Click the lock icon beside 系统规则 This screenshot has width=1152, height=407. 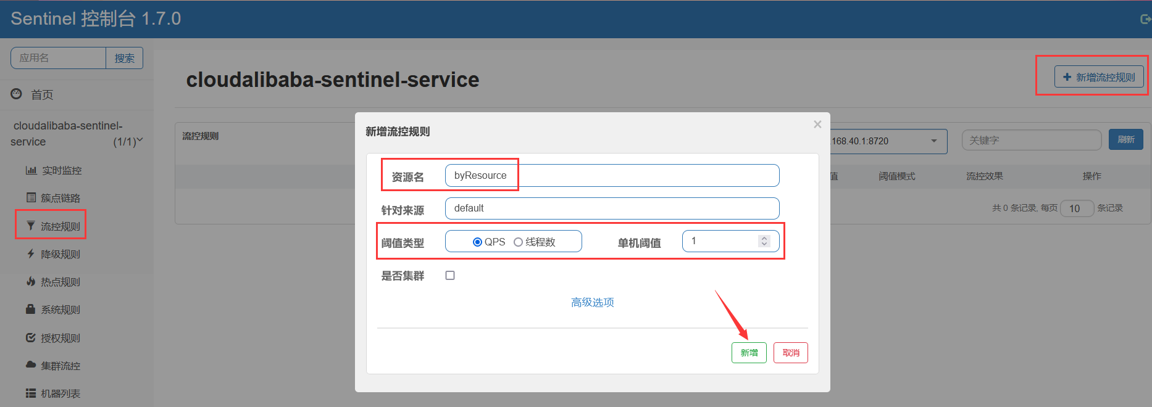click(30, 309)
